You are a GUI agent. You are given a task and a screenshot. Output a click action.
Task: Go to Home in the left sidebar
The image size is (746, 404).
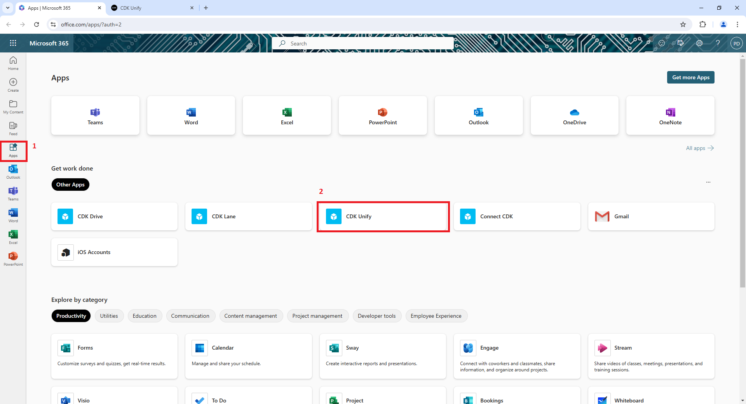pyautogui.click(x=13, y=63)
